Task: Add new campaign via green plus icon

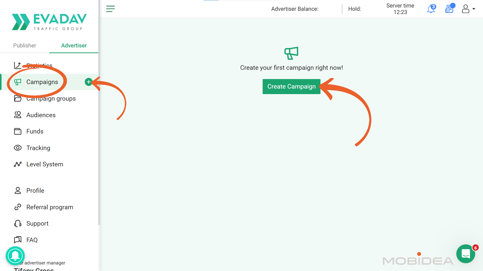Action: tap(89, 82)
